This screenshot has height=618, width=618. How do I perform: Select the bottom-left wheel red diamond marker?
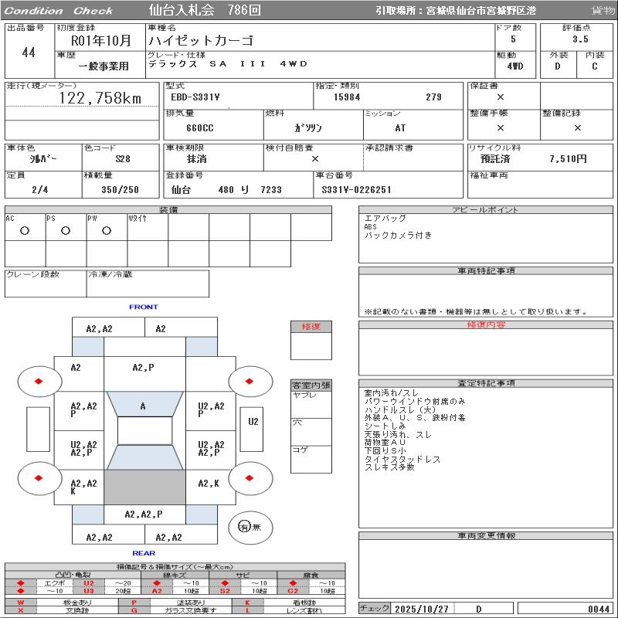(x=39, y=478)
